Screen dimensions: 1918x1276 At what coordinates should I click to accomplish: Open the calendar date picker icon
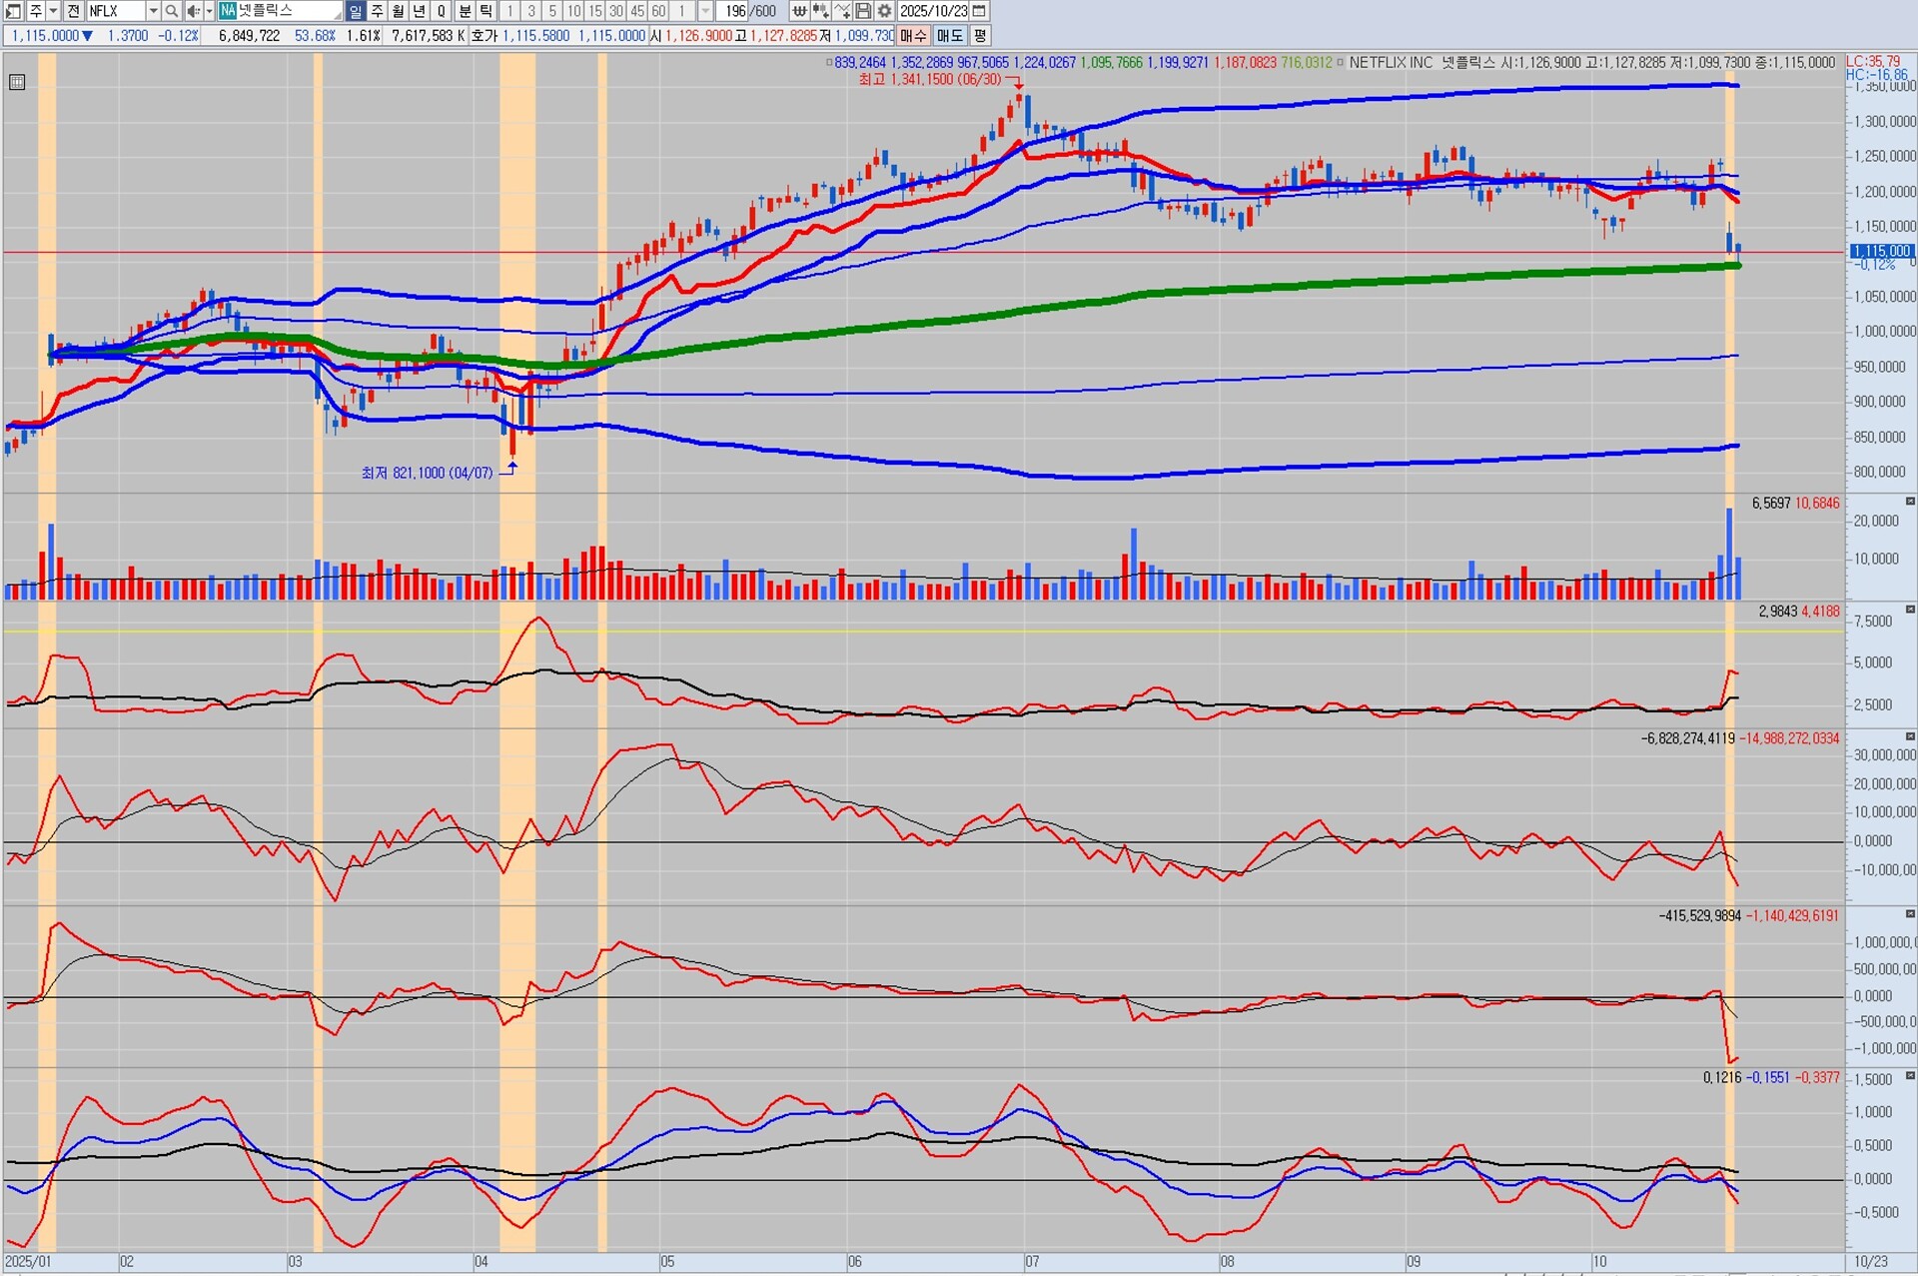click(x=980, y=11)
